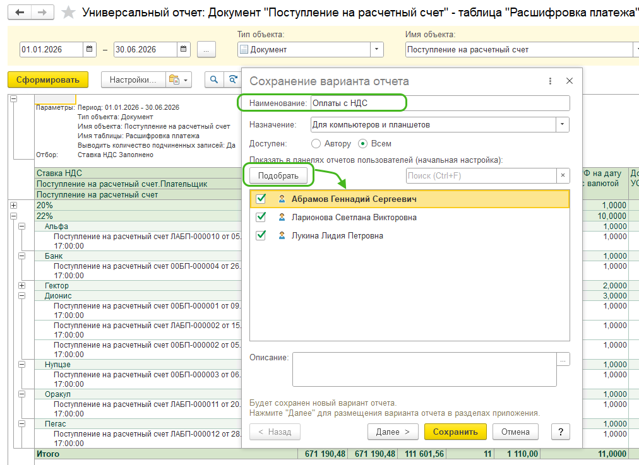Open calendar for start date 01.01.2026
639x465 pixels.
click(x=89, y=49)
